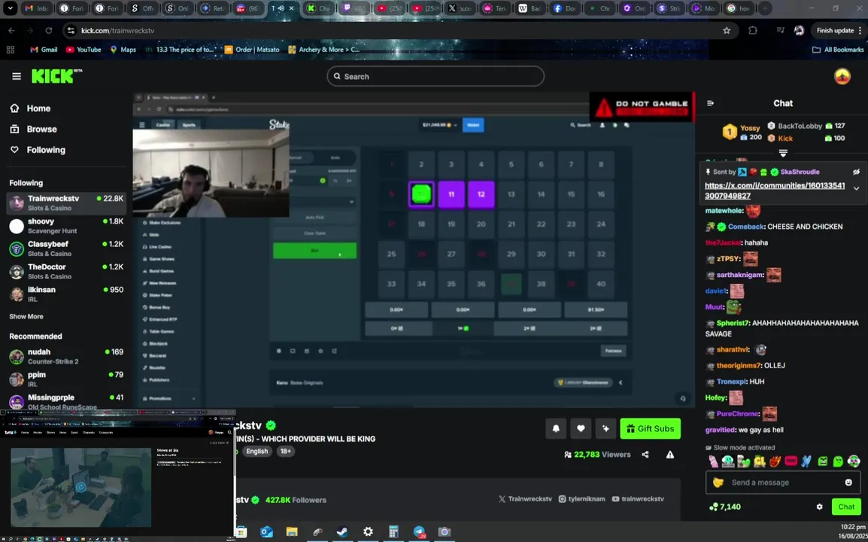This screenshot has height=542, width=868.
Task: Focus the Kick Search box
Action: [435, 77]
